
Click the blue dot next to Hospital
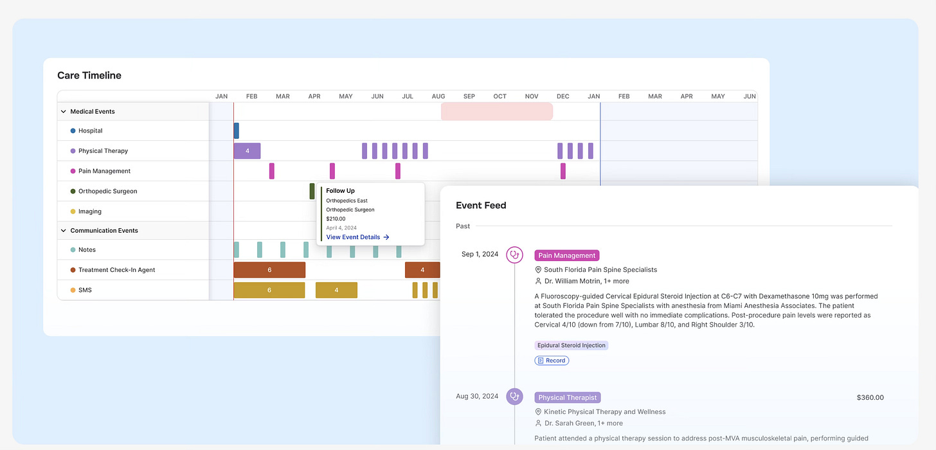pyautogui.click(x=73, y=130)
